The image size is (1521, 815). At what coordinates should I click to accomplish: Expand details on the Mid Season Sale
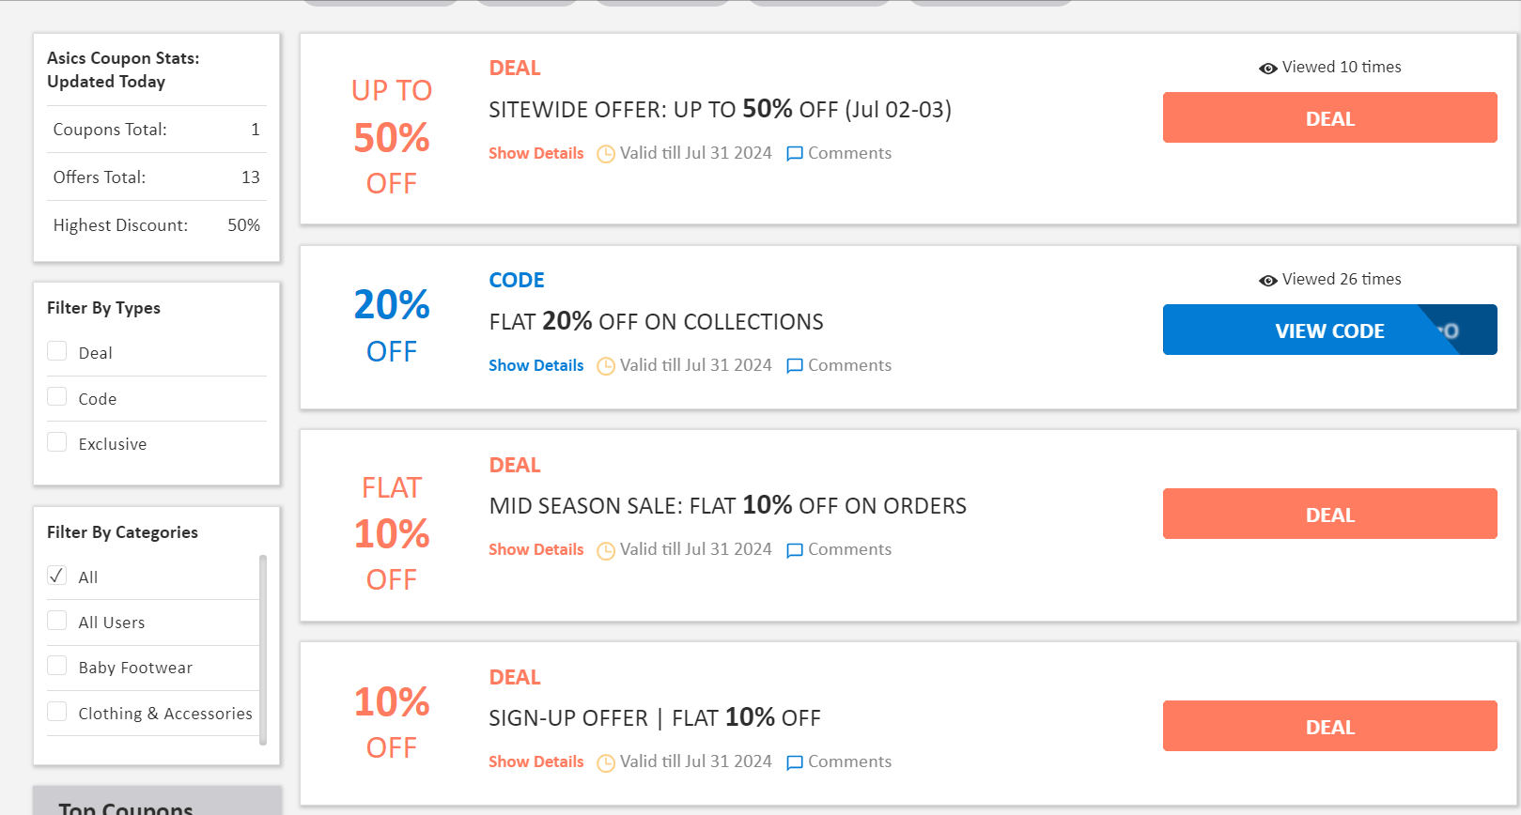(x=535, y=549)
